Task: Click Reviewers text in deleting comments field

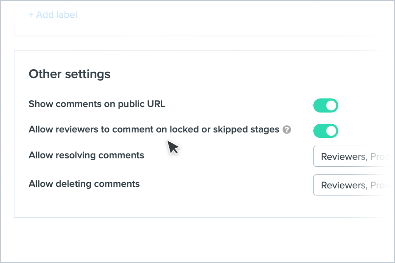Action: 343,185
